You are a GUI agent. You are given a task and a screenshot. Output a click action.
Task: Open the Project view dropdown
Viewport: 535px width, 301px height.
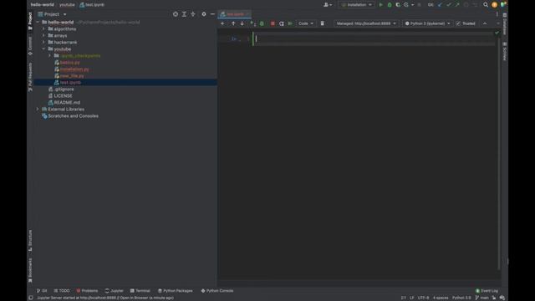point(52,14)
